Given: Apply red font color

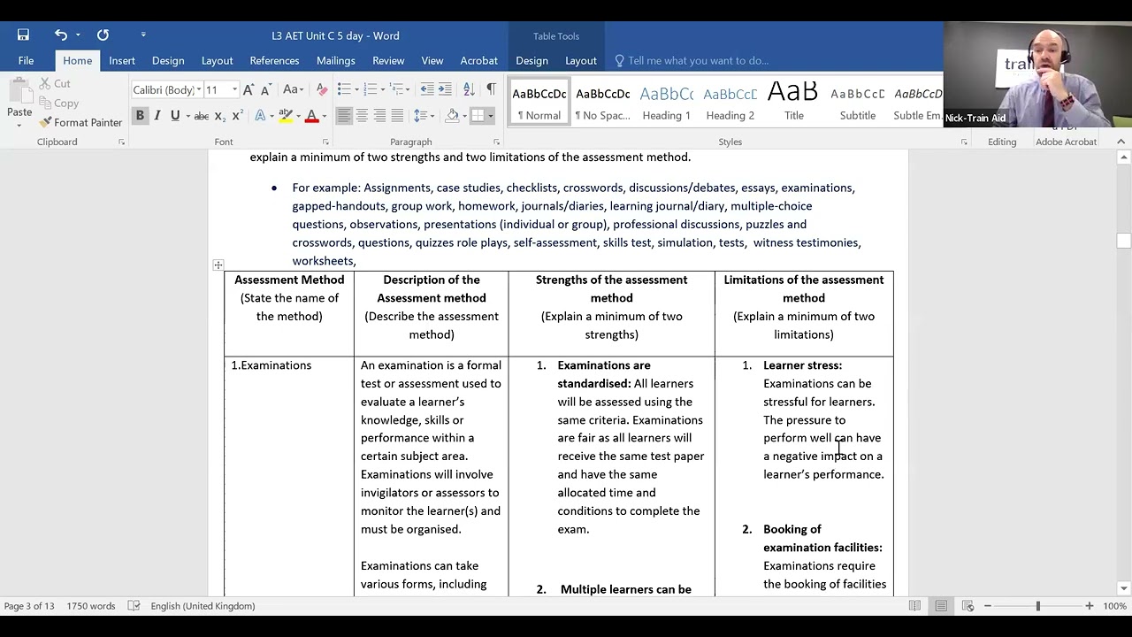Looking at the screenshot, I should click(x=311, y=116).
